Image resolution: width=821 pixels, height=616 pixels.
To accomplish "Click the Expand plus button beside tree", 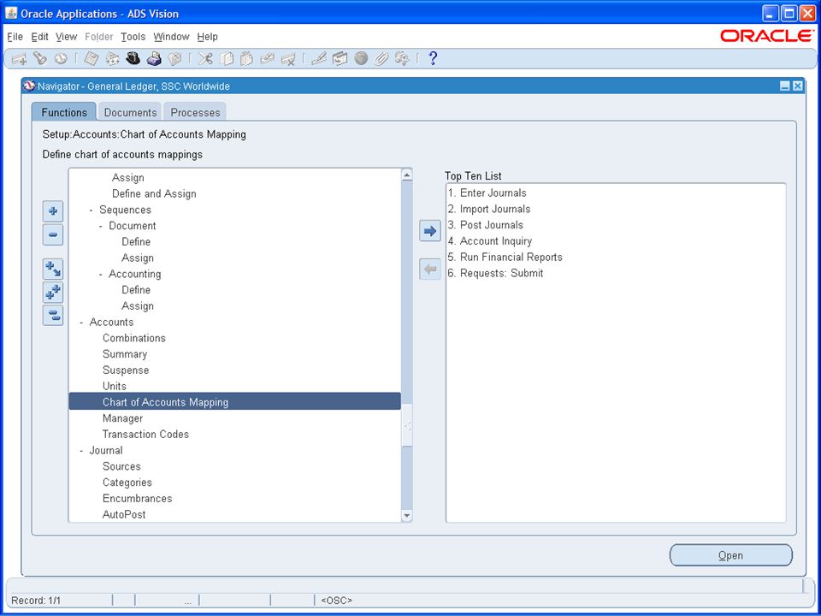I will (x=53, y=211).
